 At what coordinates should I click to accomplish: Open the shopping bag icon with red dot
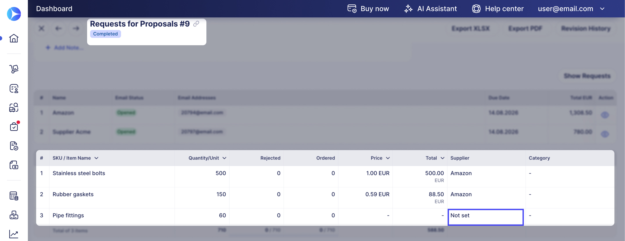point(14,127)
